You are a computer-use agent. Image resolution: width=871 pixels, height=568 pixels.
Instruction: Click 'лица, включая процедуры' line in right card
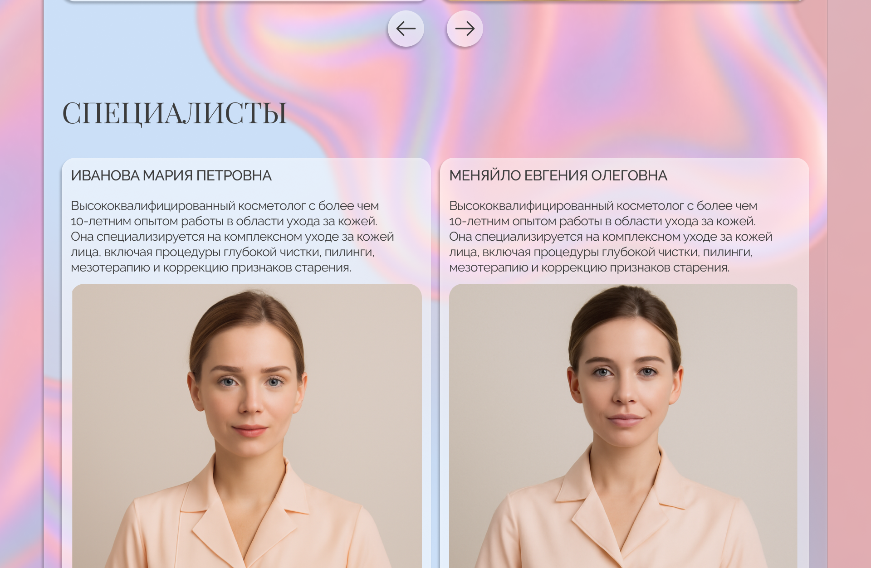(601, 252)
